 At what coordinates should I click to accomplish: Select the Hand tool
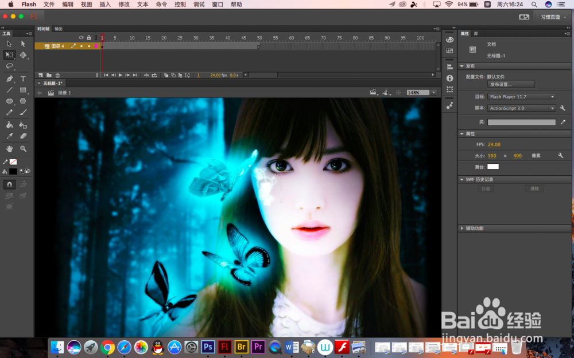point(10,149)
